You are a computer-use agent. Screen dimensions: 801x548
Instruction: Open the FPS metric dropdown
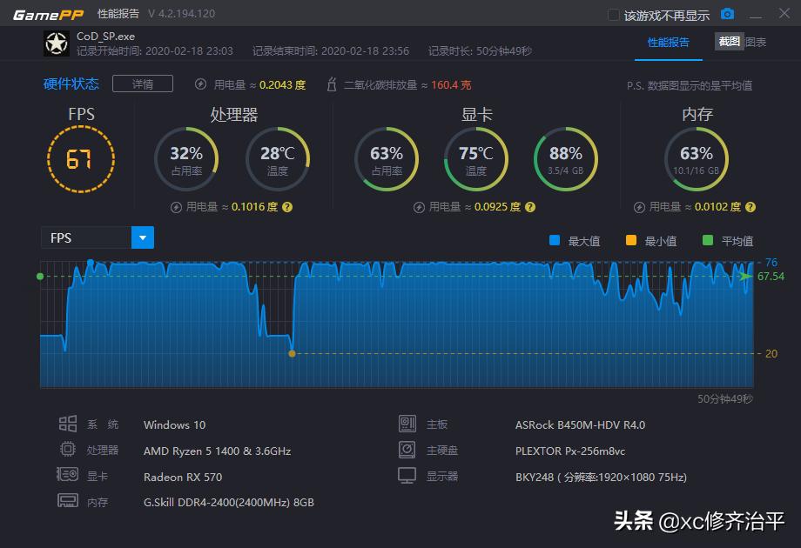pos(143,237)
